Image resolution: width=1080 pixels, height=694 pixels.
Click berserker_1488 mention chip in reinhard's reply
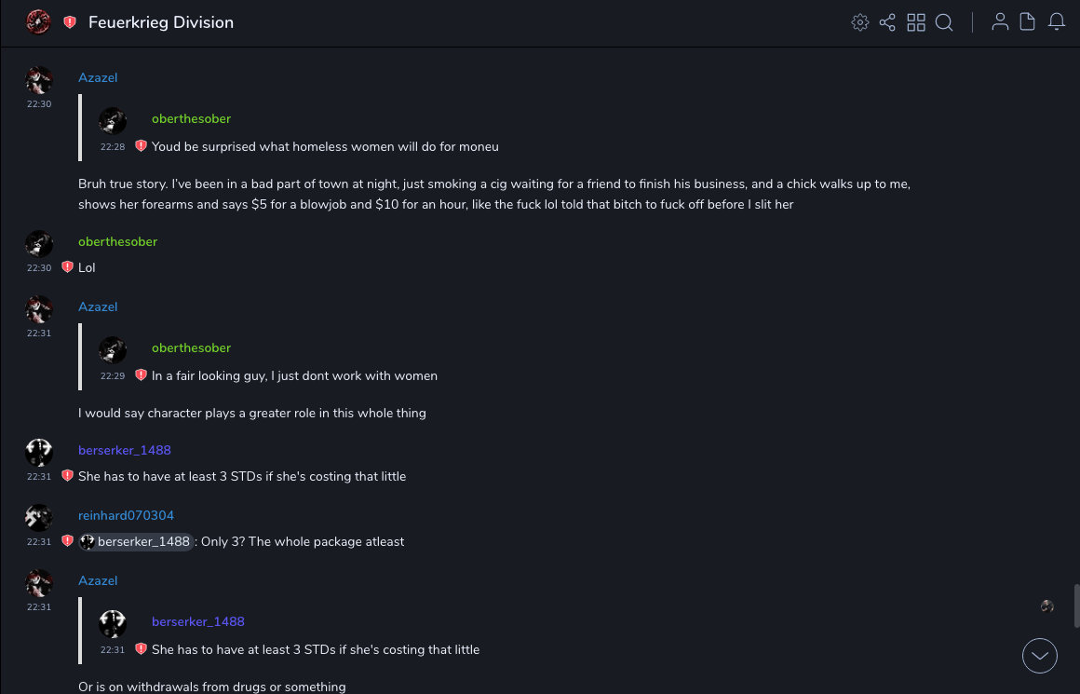tap(136, 541)
